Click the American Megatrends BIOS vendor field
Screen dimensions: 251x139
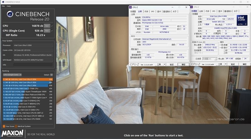(164, 39)
